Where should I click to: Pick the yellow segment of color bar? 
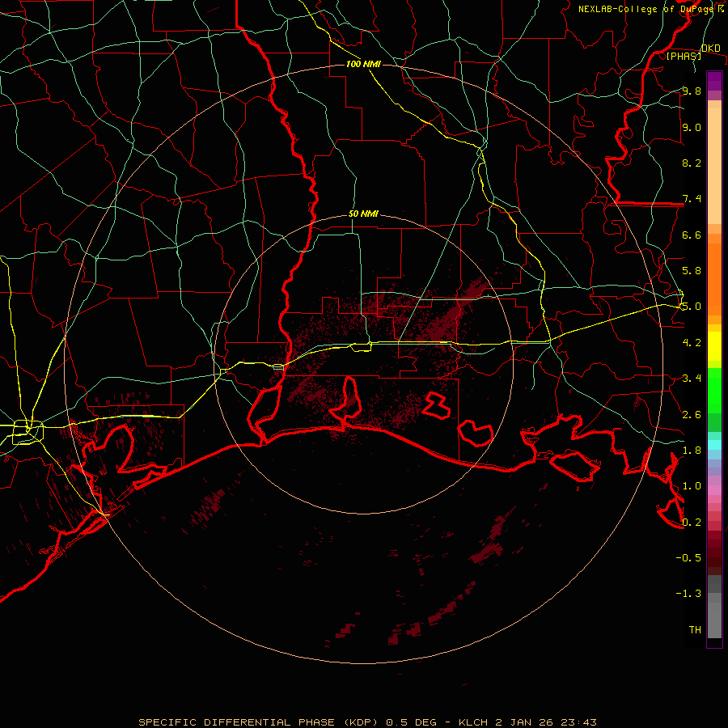click(x=714, y=346)
